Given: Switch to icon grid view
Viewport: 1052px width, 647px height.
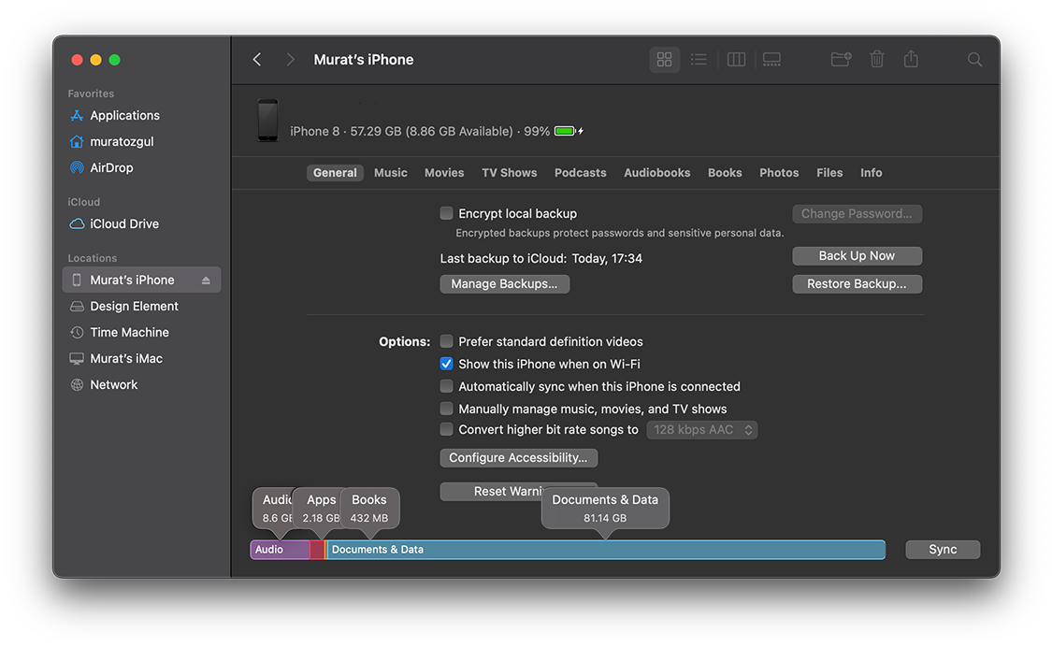Looking at the screenshot, I should 664,60.
